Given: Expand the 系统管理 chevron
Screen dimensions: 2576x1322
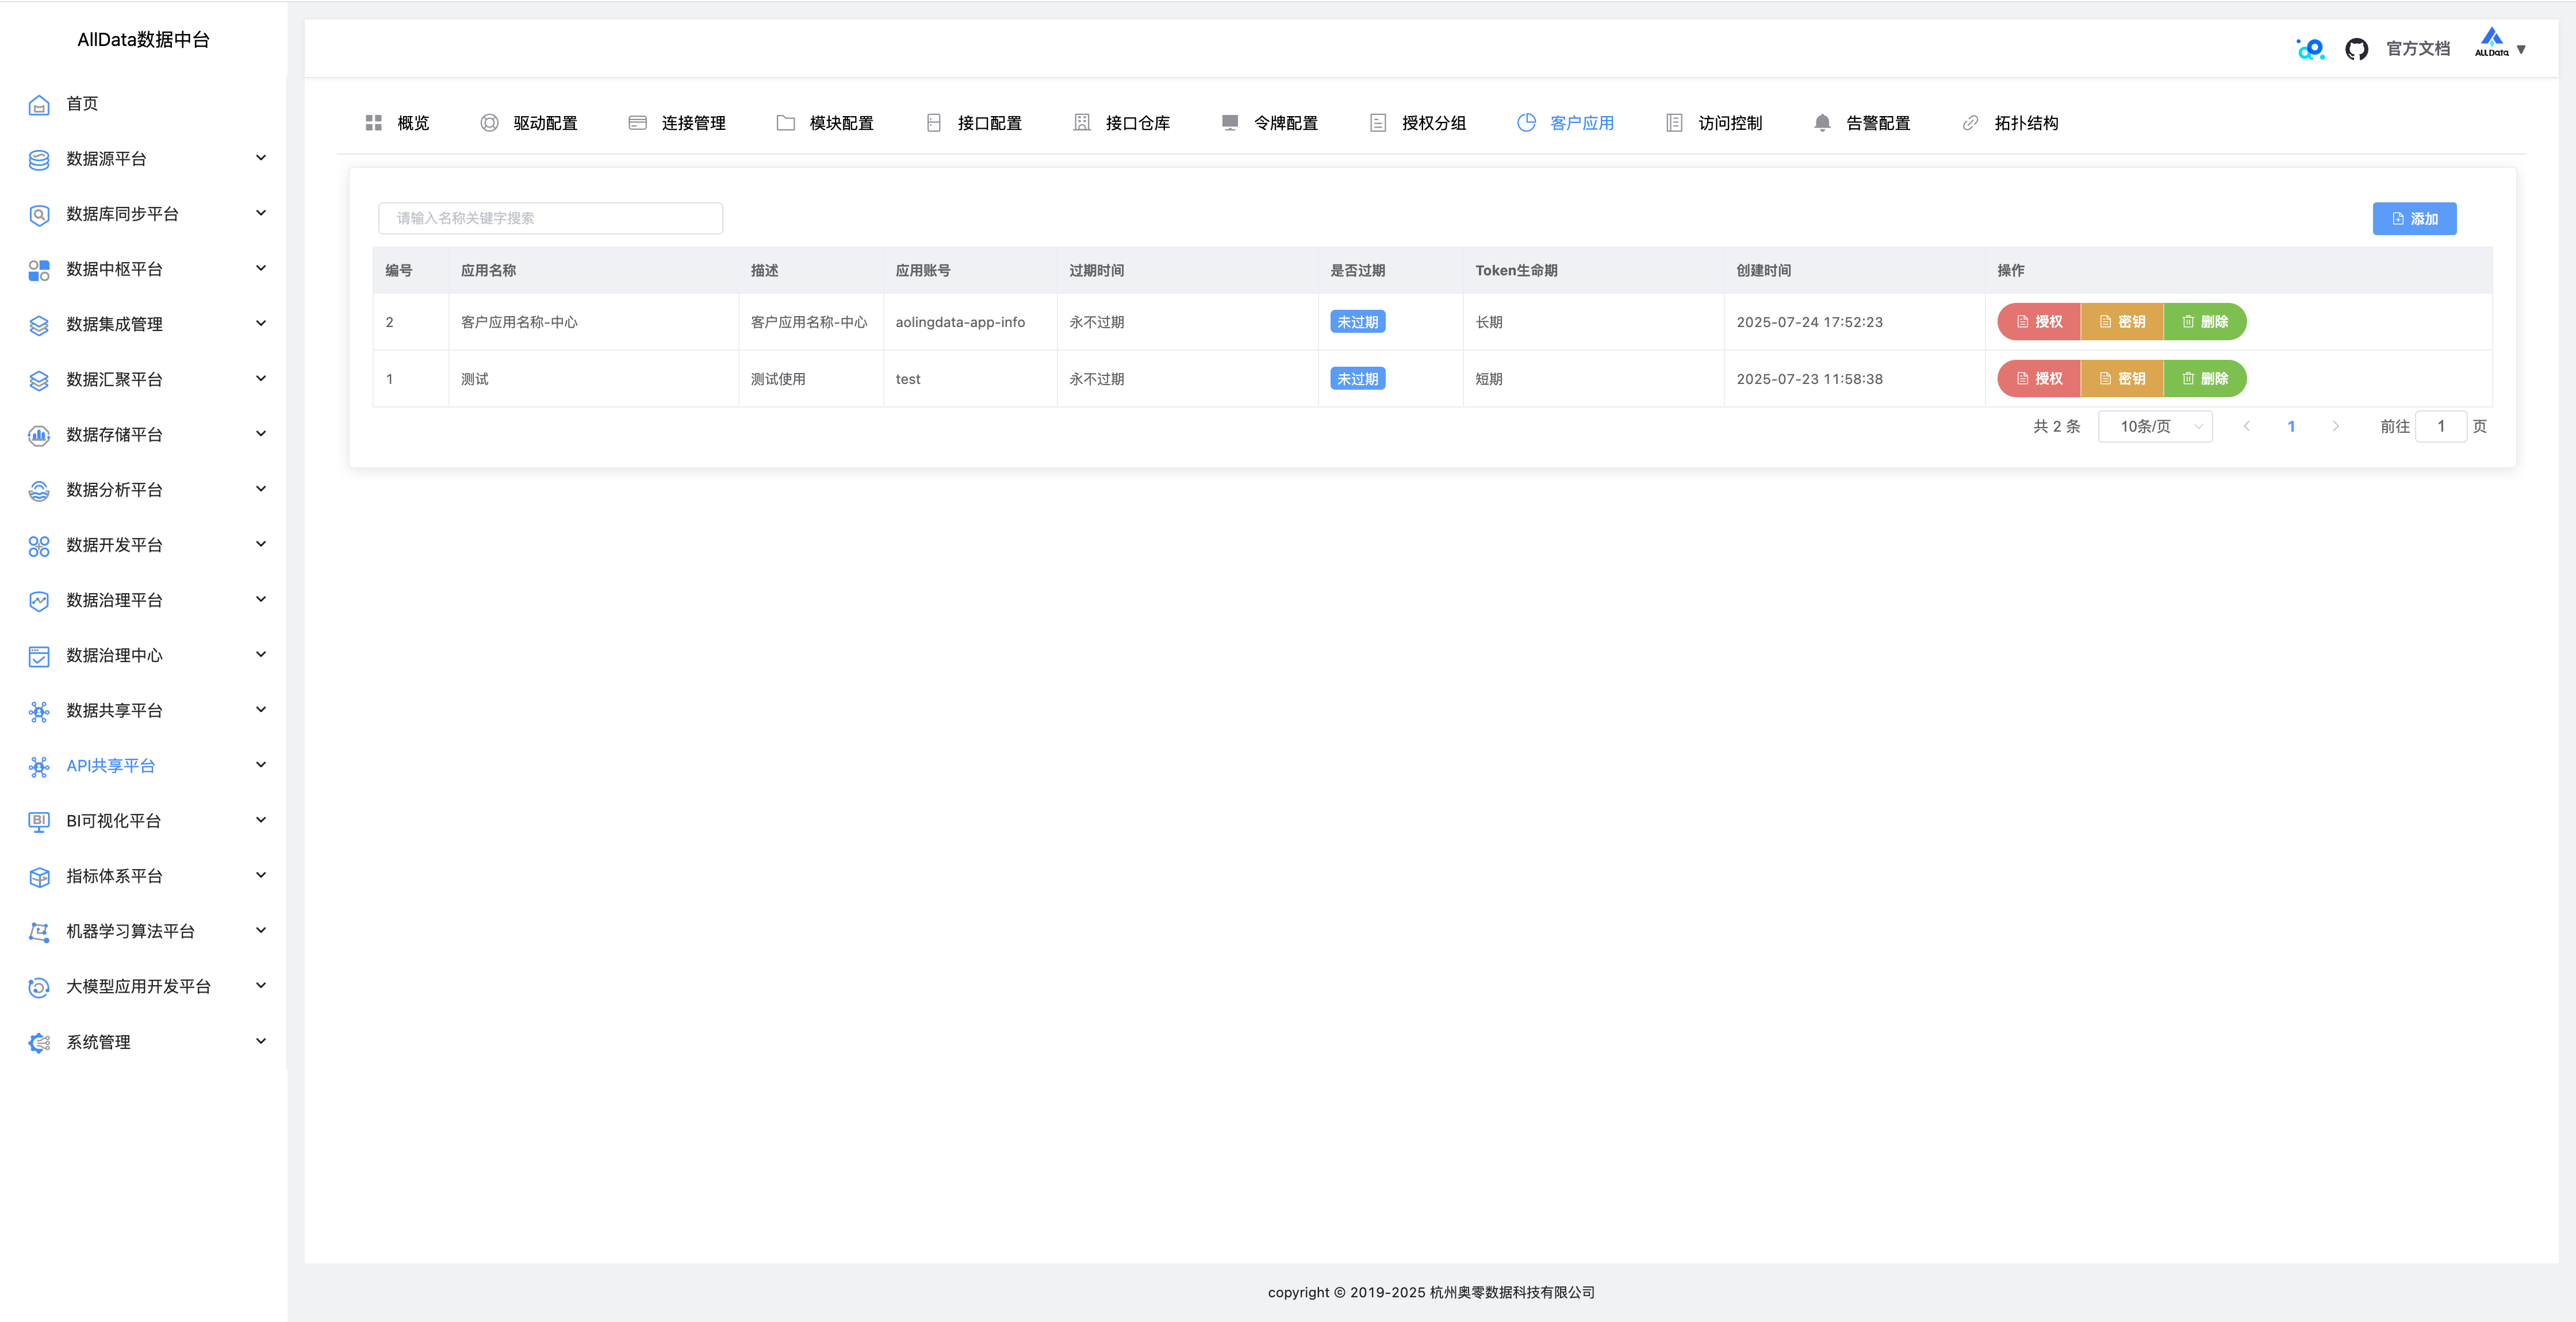Looking at the screenshot, I should (261, 1041).
